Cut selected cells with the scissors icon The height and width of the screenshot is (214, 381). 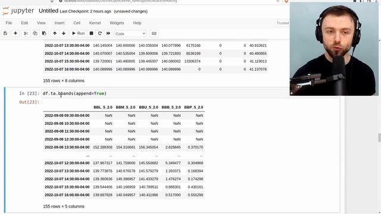(26, 33)
